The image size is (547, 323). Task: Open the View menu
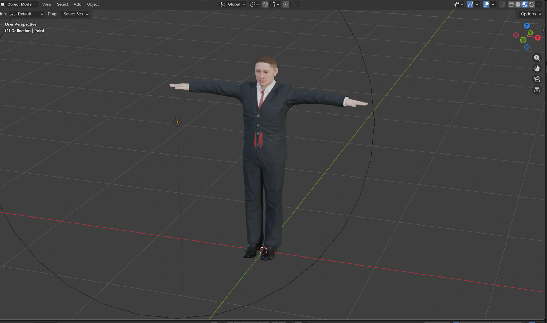pos(47,4)
